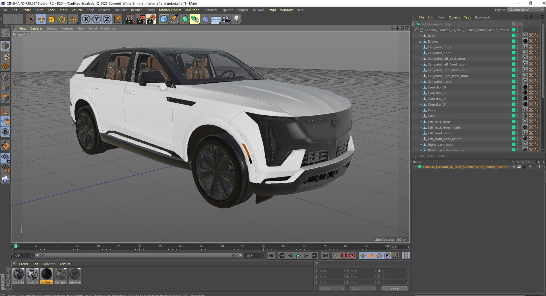Add a camera object

click(226, 19)
